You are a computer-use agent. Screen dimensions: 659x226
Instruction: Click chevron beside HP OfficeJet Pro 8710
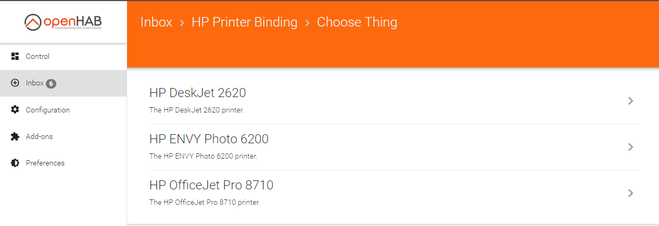click(630, 193)
